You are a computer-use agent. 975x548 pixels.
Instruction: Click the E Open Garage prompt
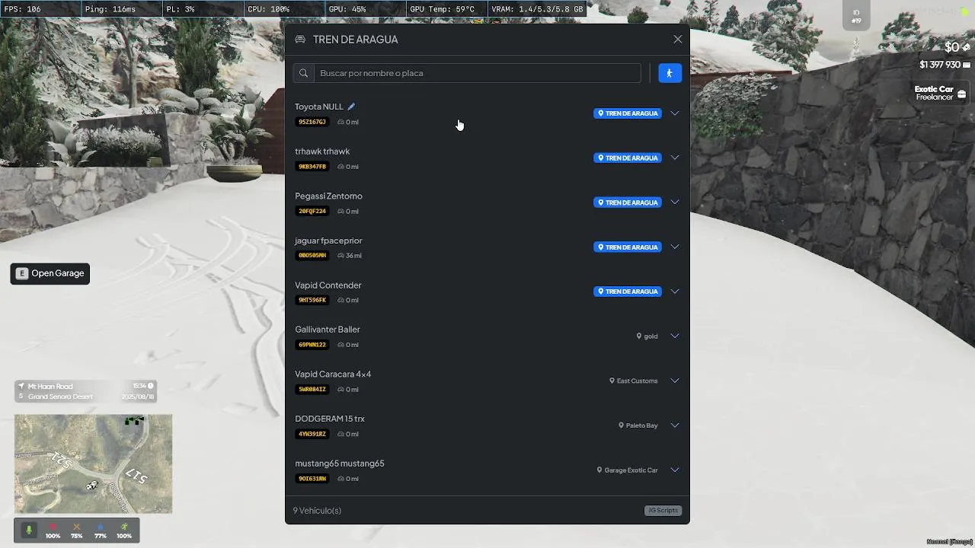click(50, 273)
